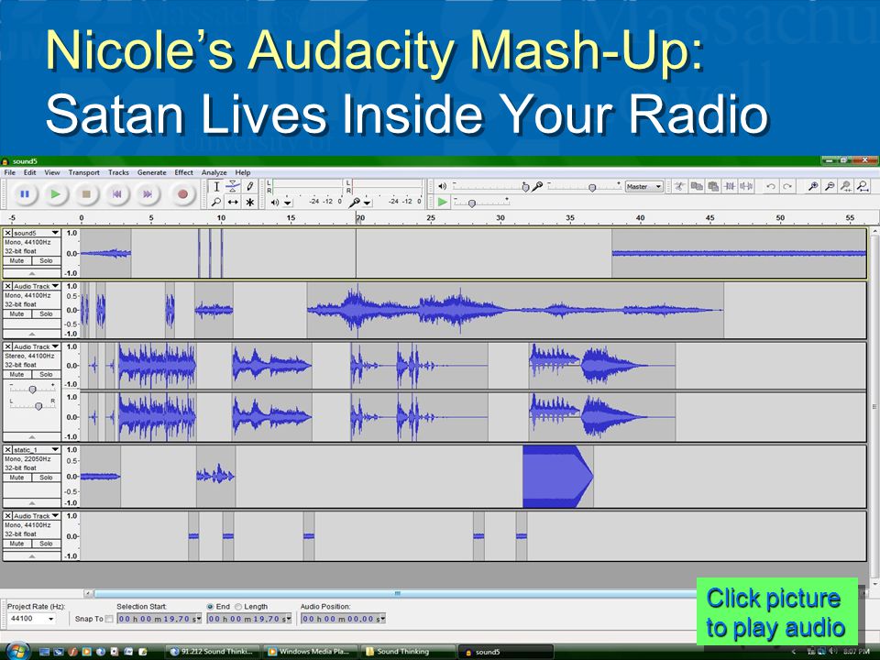
Task: Click the Copy toolbar icon
Action: click(x=697, y=186)
